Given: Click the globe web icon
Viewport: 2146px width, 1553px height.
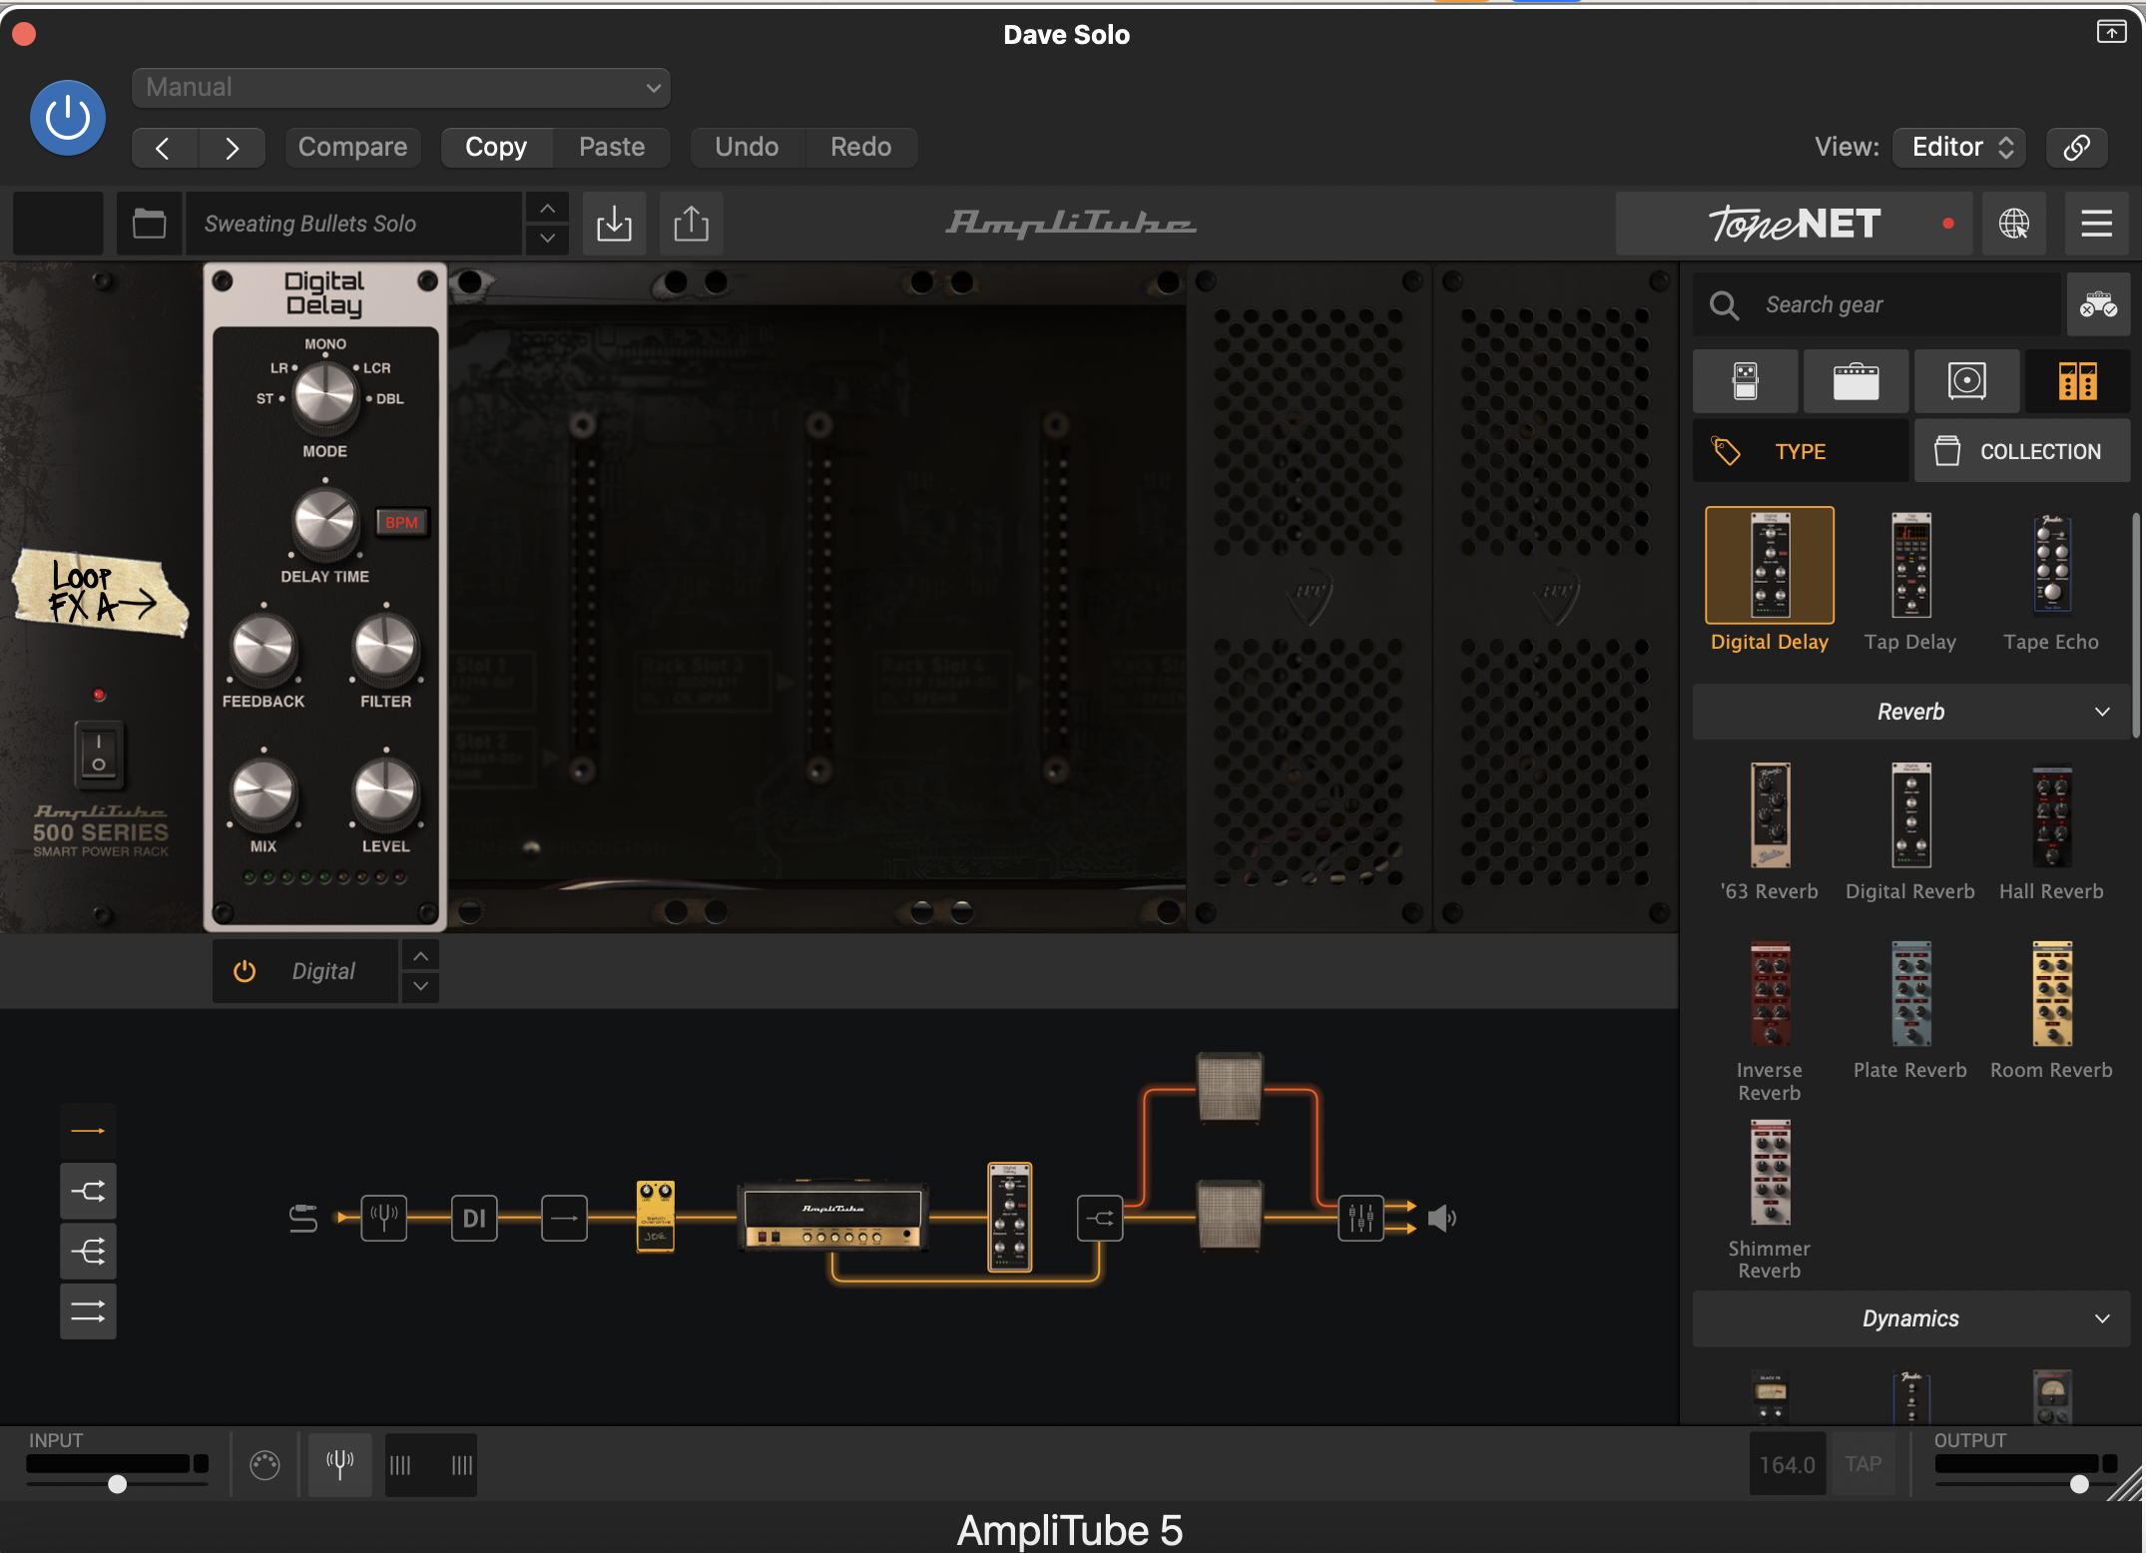Looking at the screenshot, I should coord(2014,224).
